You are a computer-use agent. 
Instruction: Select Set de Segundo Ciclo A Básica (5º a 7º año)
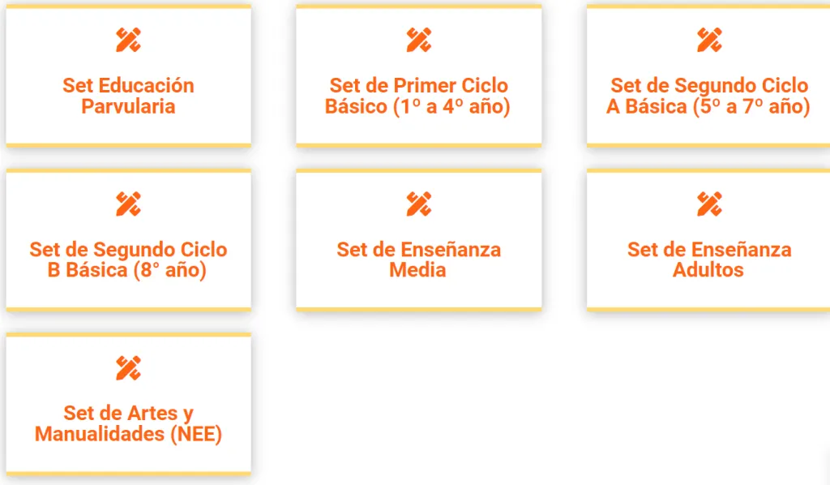click(x=708, y=95)
